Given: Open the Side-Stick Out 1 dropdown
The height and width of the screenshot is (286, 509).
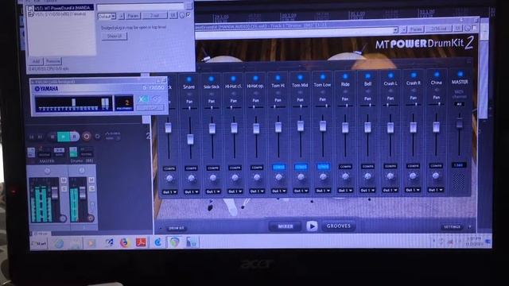Looking at the screenshot, I should click(x=213, y=191).
